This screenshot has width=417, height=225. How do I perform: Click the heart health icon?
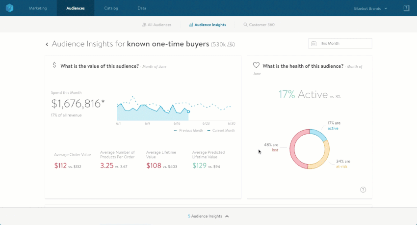click(x=256, y=65)
